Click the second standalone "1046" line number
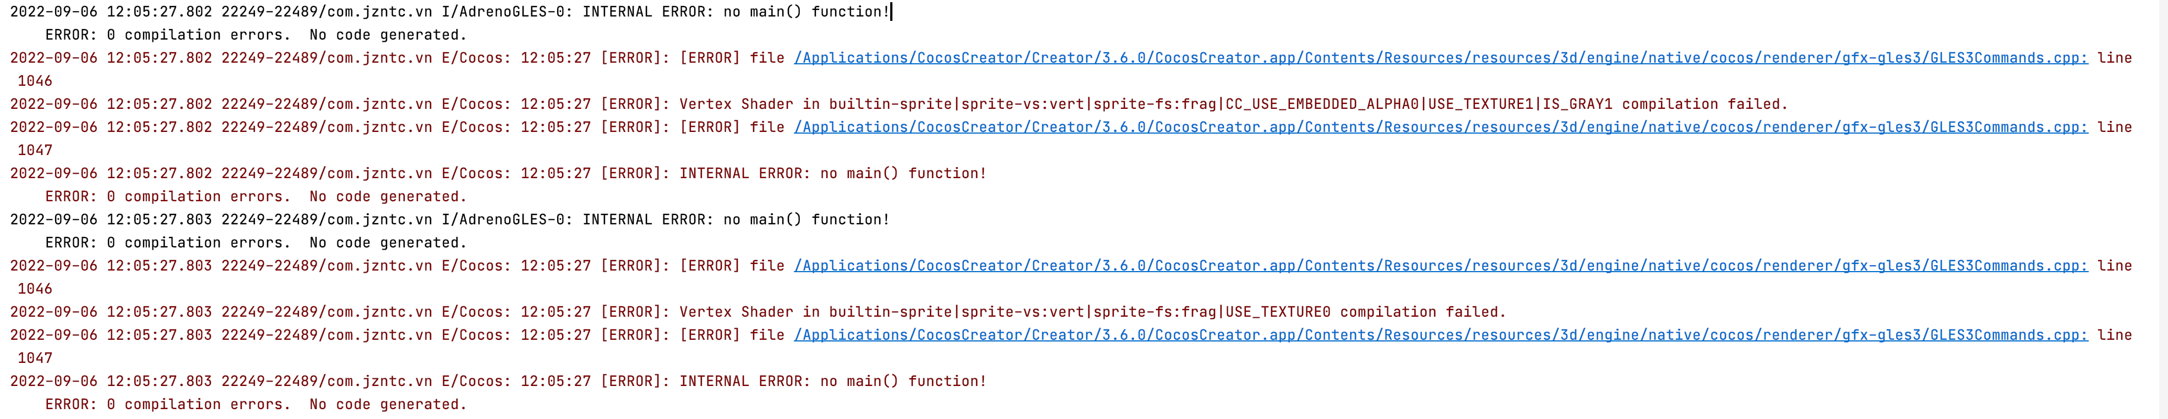2168x419 pixels. (x=35, y=289)
